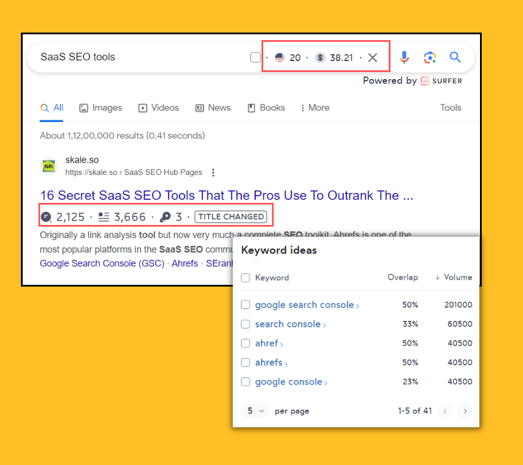This screenshot has width=523, height=465.
Task: Clear the search box with X
Action: pos(372,58)
